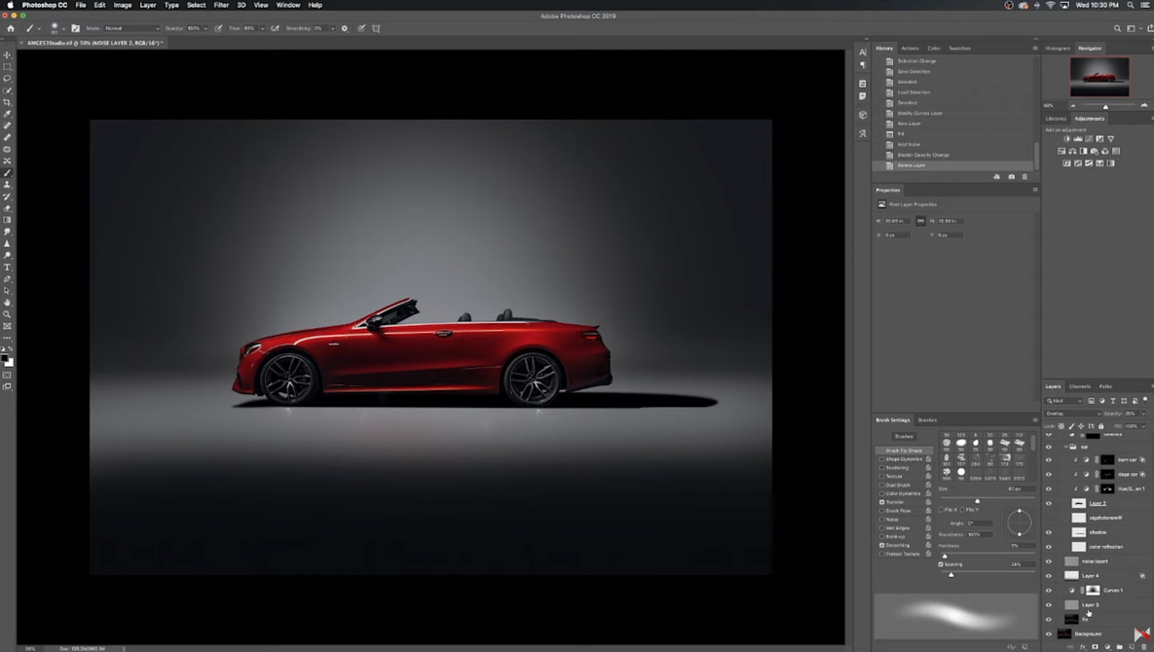Click the foreground color swatch
Viewport: 1154px width, 652px height.
(6, 359)
